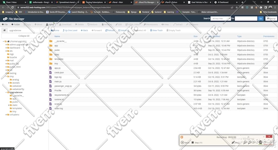Viewport: 278px width, 150px height.
Task: Reload the file listing
Action: tap(110, 31)
